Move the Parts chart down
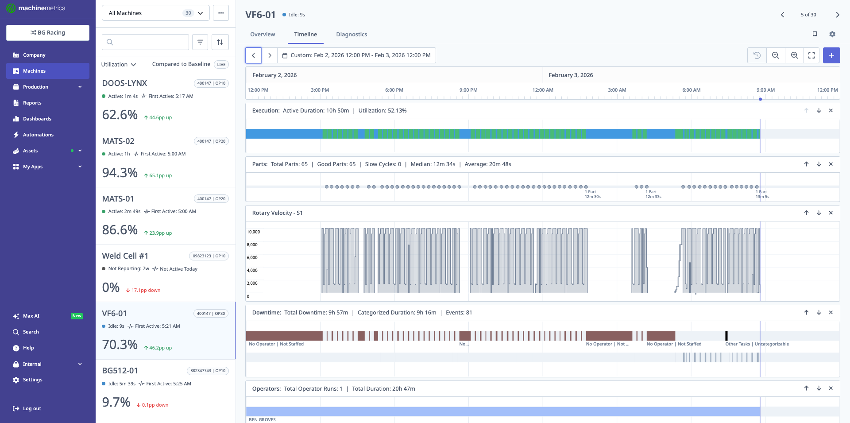The image size is (850, 423). (819, 164)
